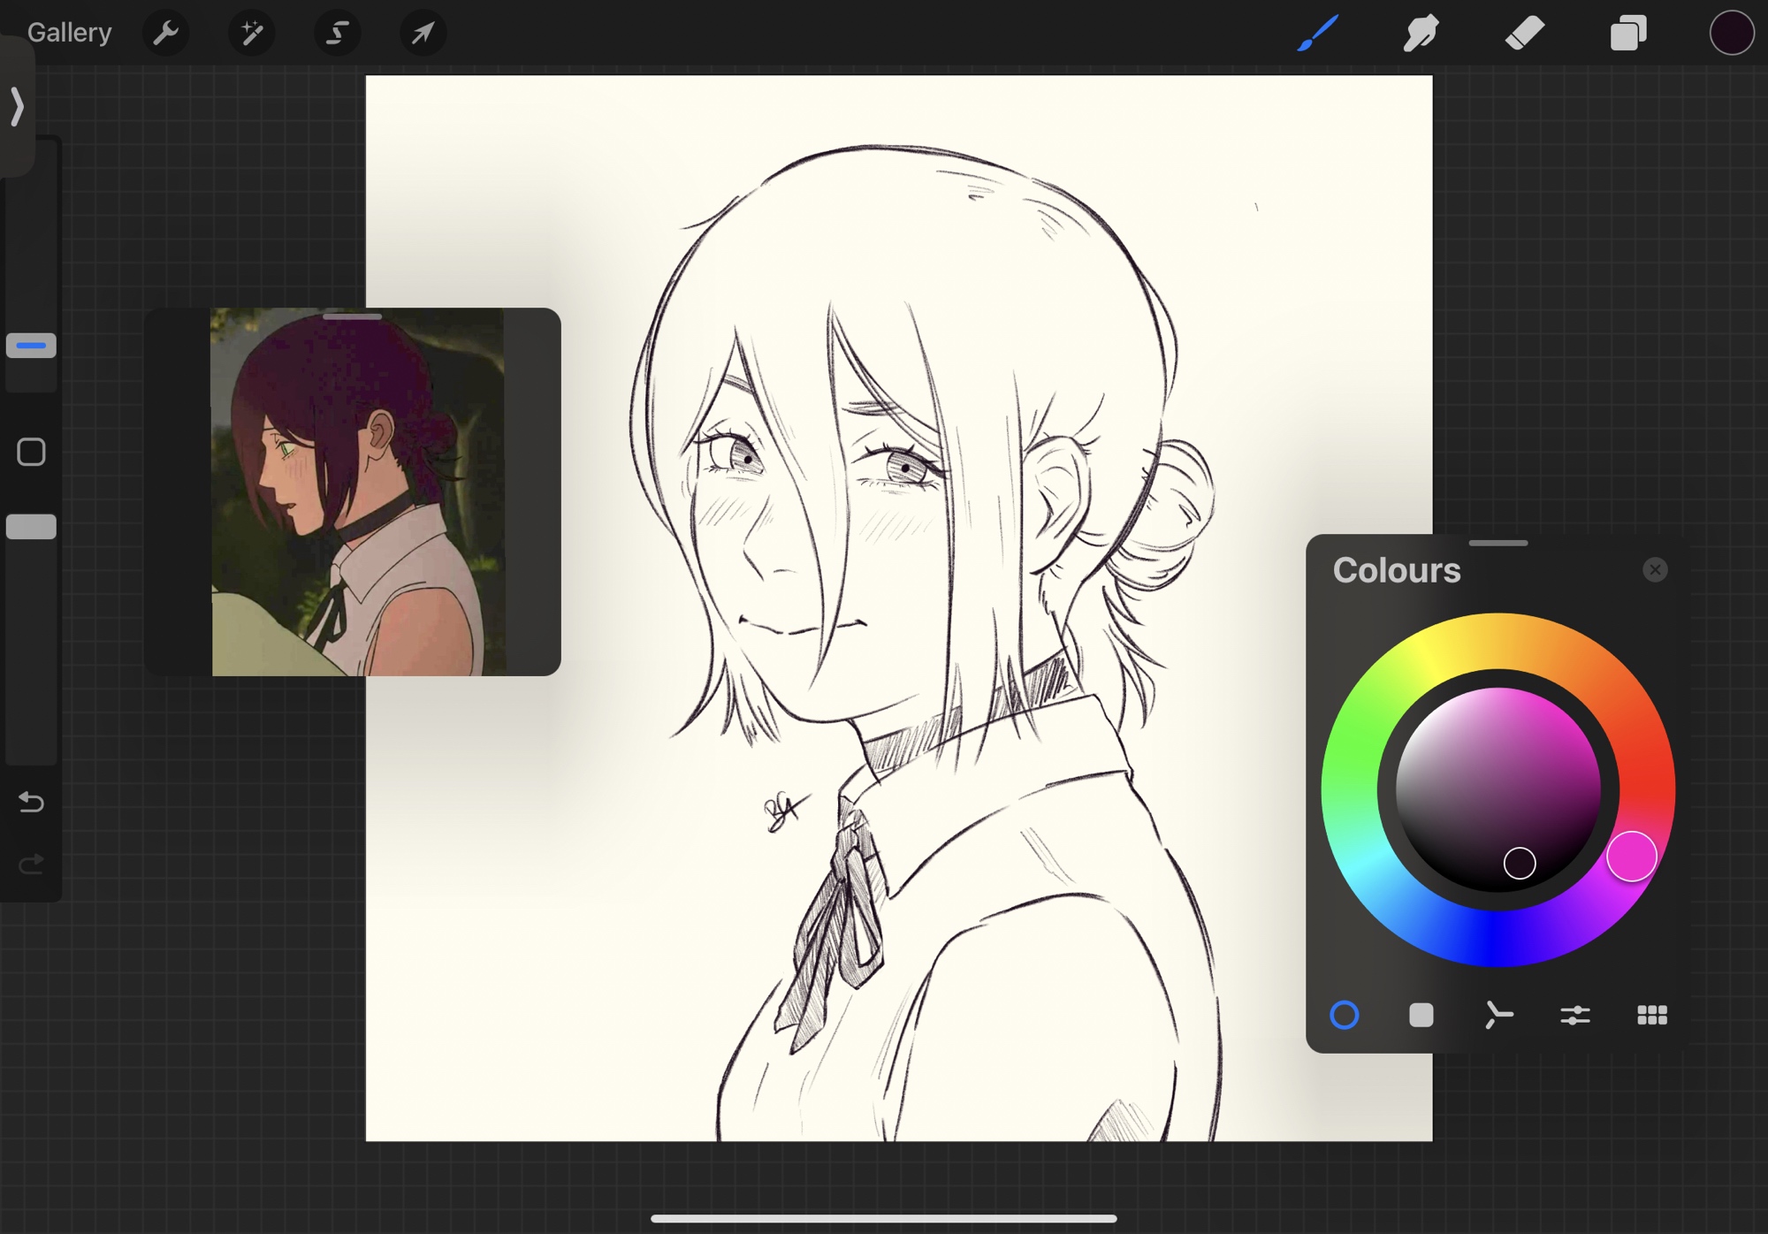1768x1234 pixels.
Task: Activate the Transform arrow tool
Action: [x=423, y=34]
